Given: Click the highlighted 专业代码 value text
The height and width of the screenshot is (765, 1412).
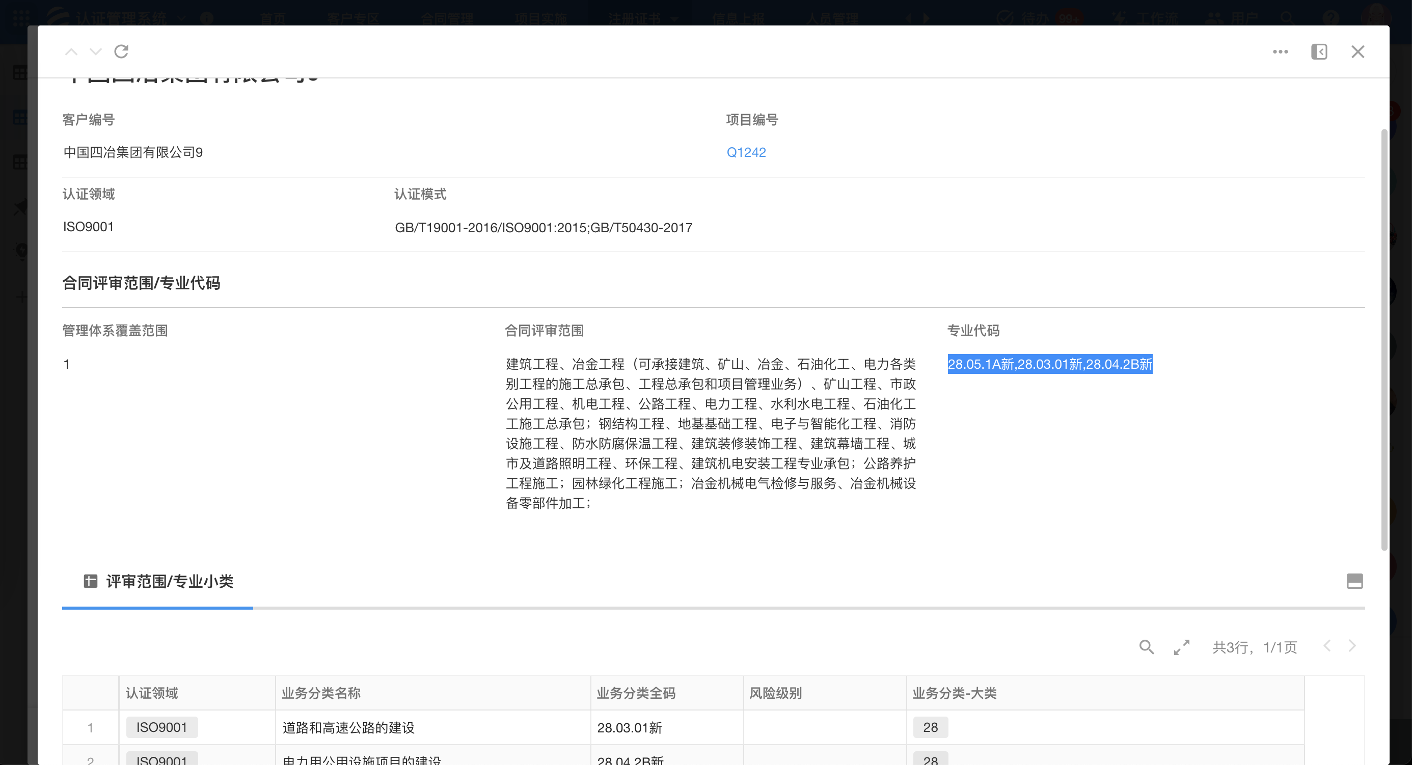Looking at the screenshot, I should click(x=1050, y=364).
